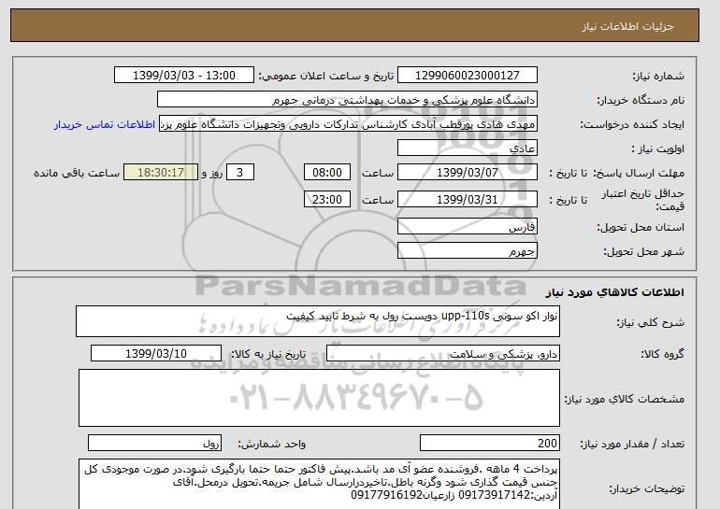Click the label 'استان محل تحویل:'

pyautogui.click(x=641, y=227)
